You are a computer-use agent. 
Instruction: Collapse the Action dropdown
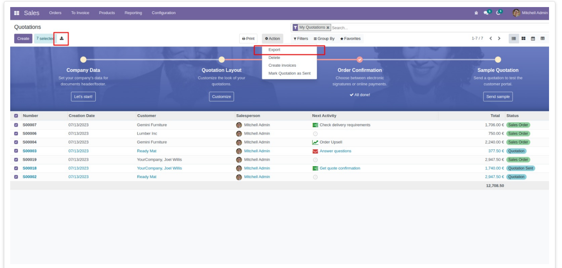(x=273, y=38)
